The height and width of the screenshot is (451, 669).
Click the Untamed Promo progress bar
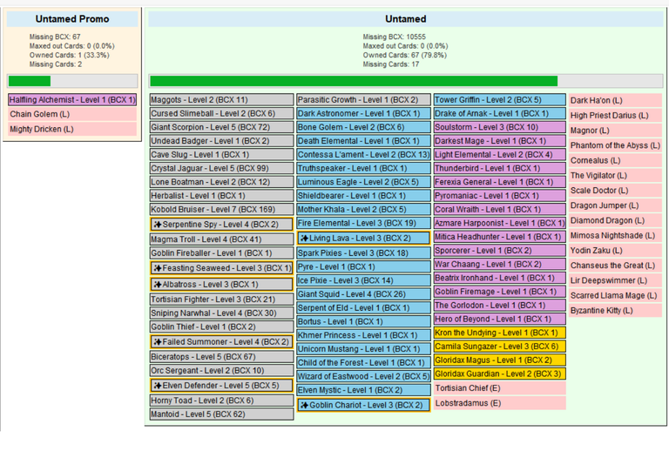click(x=72, y=81)
